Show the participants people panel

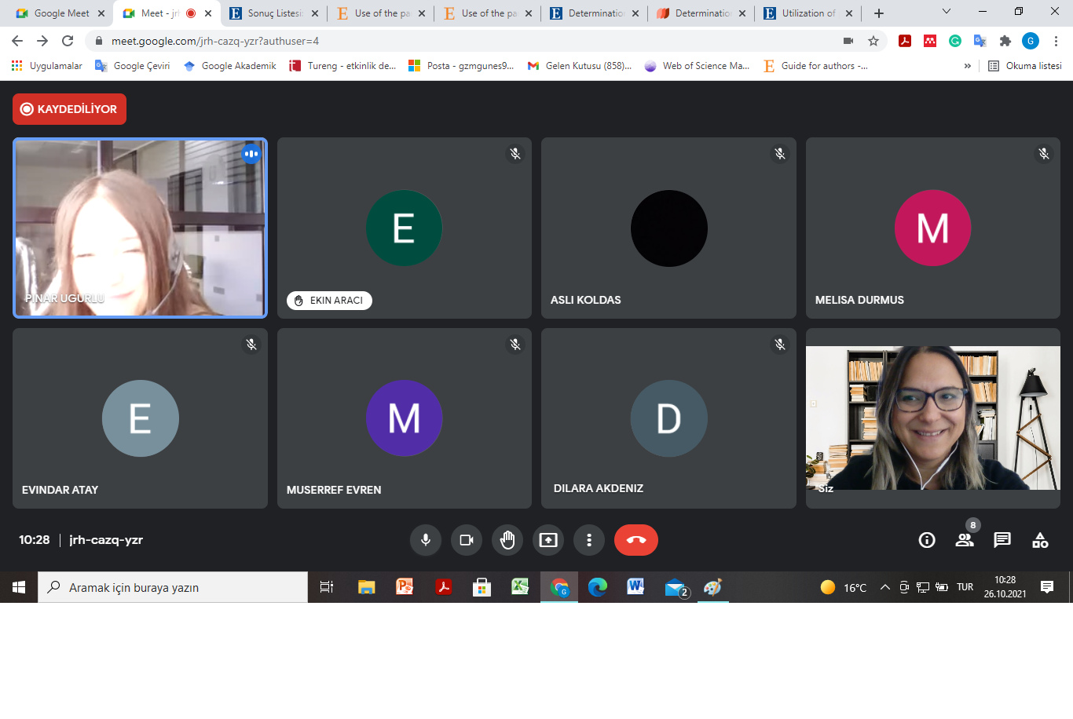965,540
